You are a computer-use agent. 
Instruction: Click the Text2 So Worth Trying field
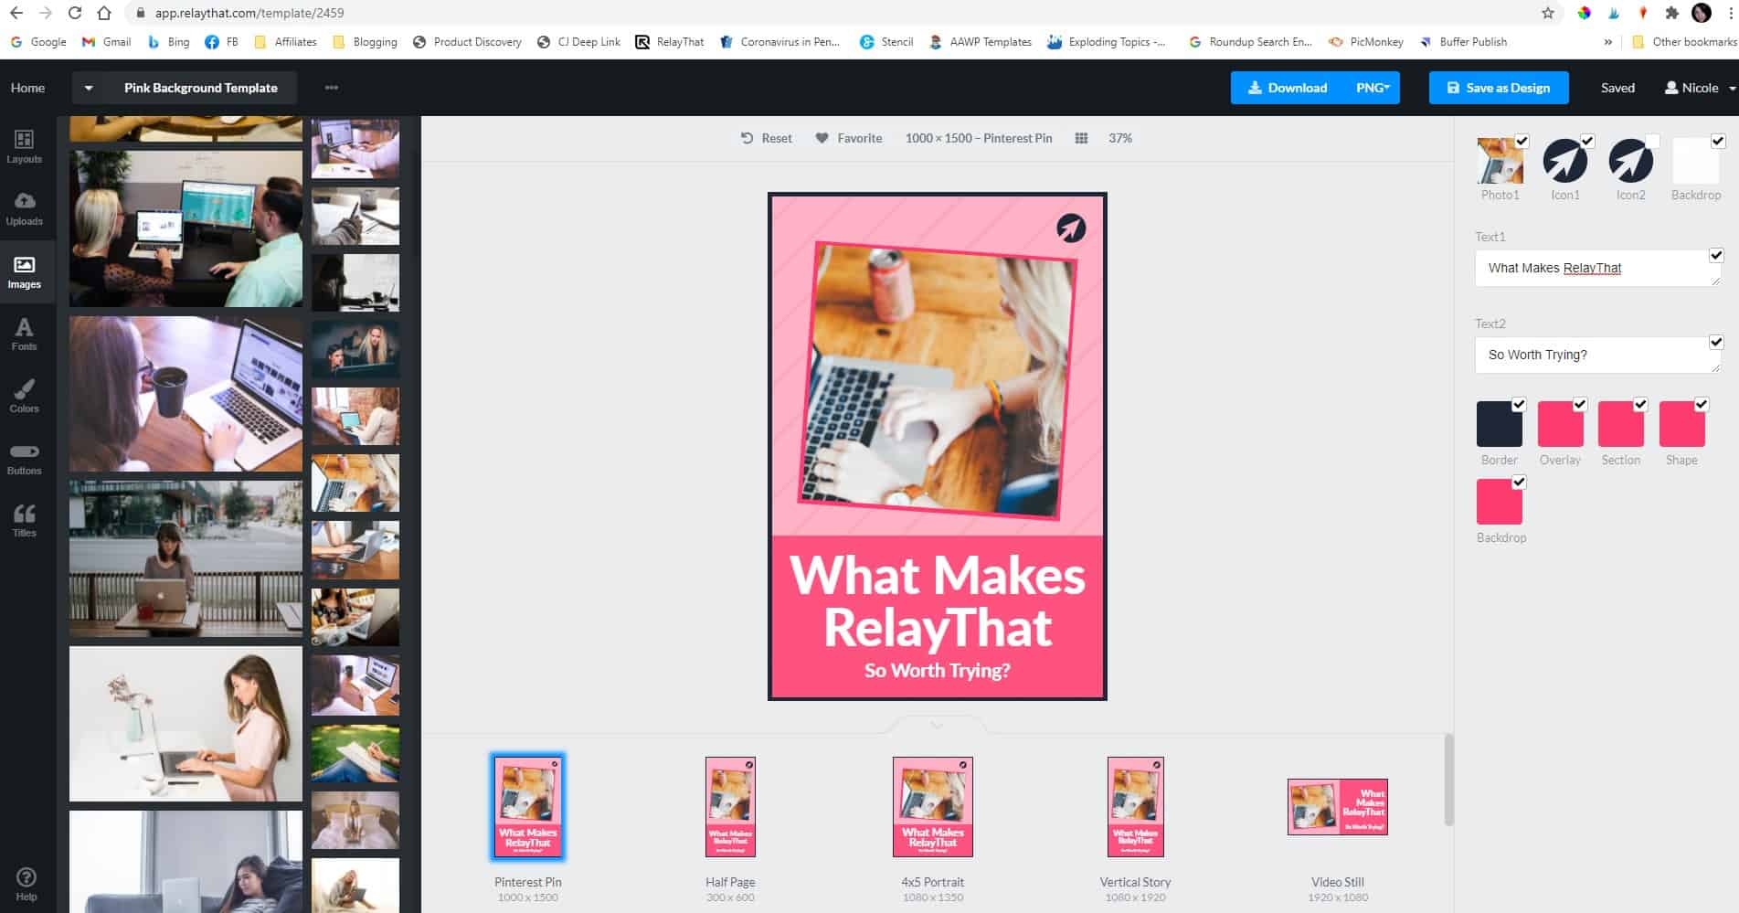1597,355
